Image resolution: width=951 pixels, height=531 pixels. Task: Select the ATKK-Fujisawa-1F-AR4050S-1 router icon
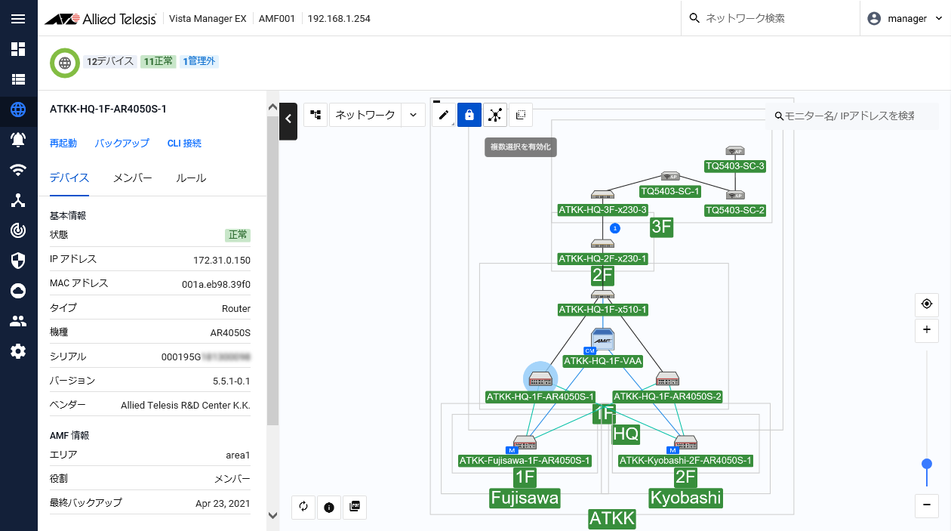click(x=524, y=443)
